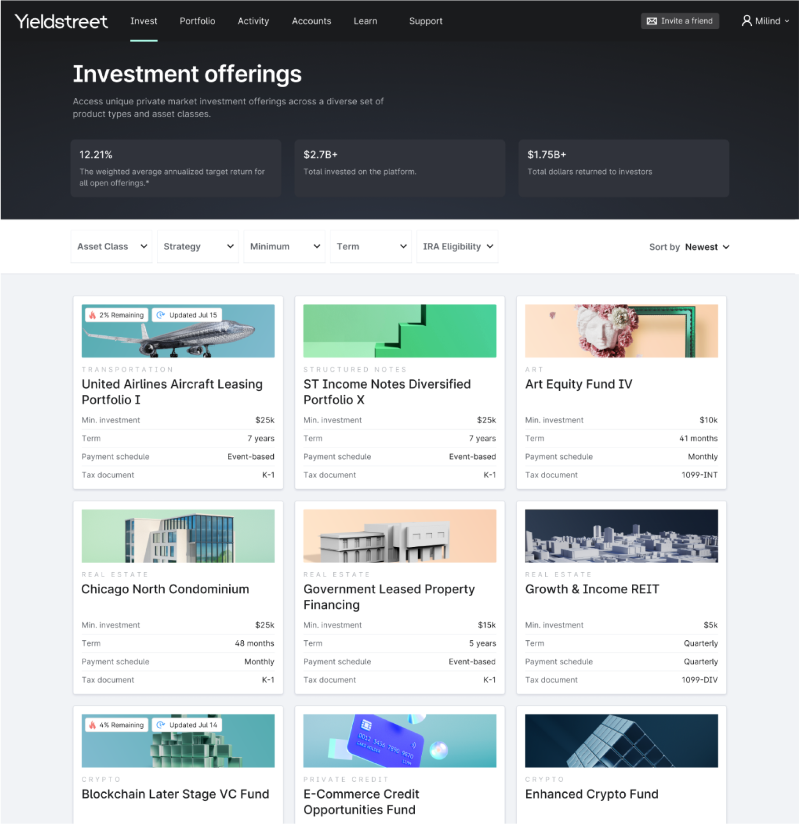Click the Invite a friend button

click(x=680, y=21)
